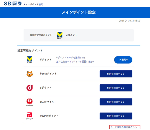Open 三井住友カードVポイント認証に進む link

[75, 62]
